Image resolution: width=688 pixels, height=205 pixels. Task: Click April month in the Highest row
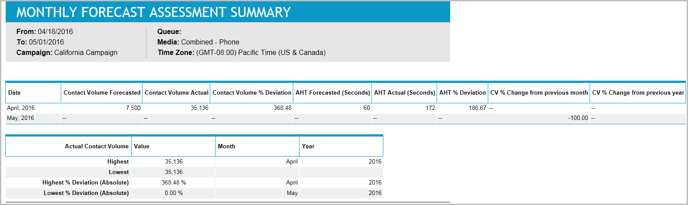point(292,161)
